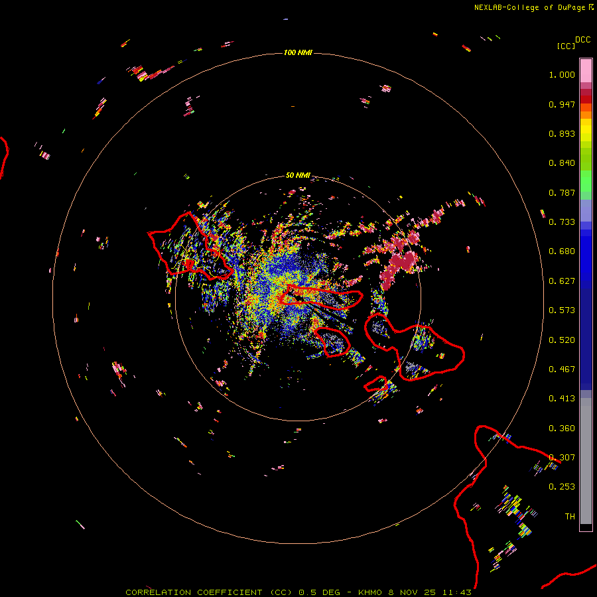Click the 0.840 legend value

(x=562, y=163)
